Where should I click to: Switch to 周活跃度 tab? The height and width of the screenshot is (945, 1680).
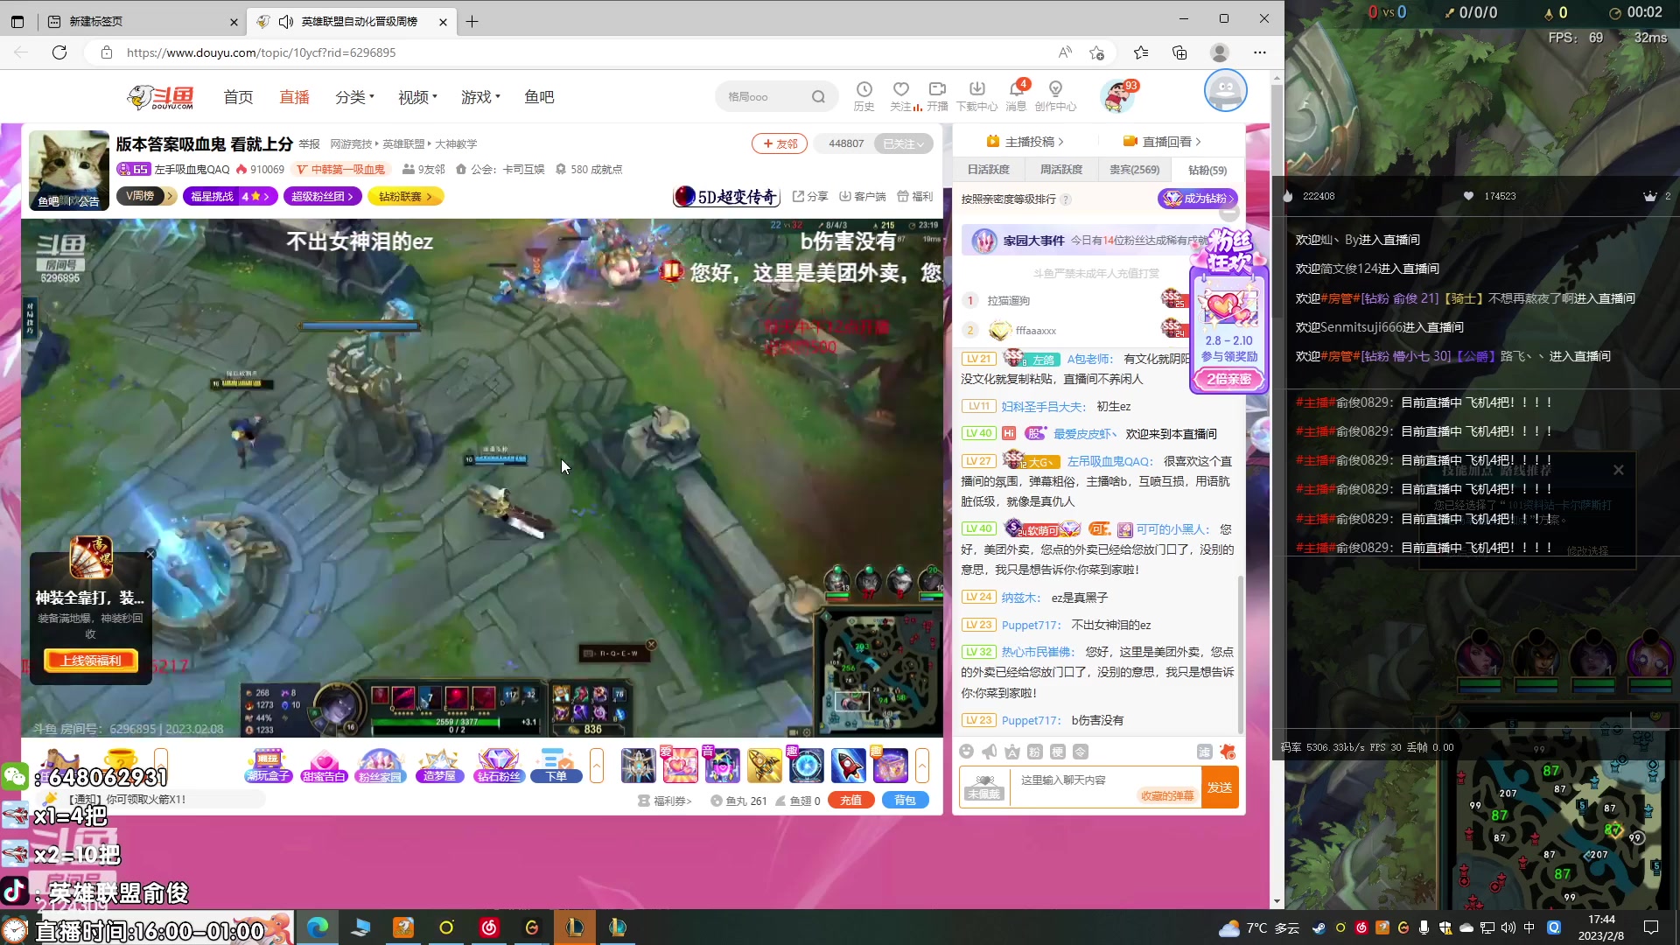(x=1061, y=170)
